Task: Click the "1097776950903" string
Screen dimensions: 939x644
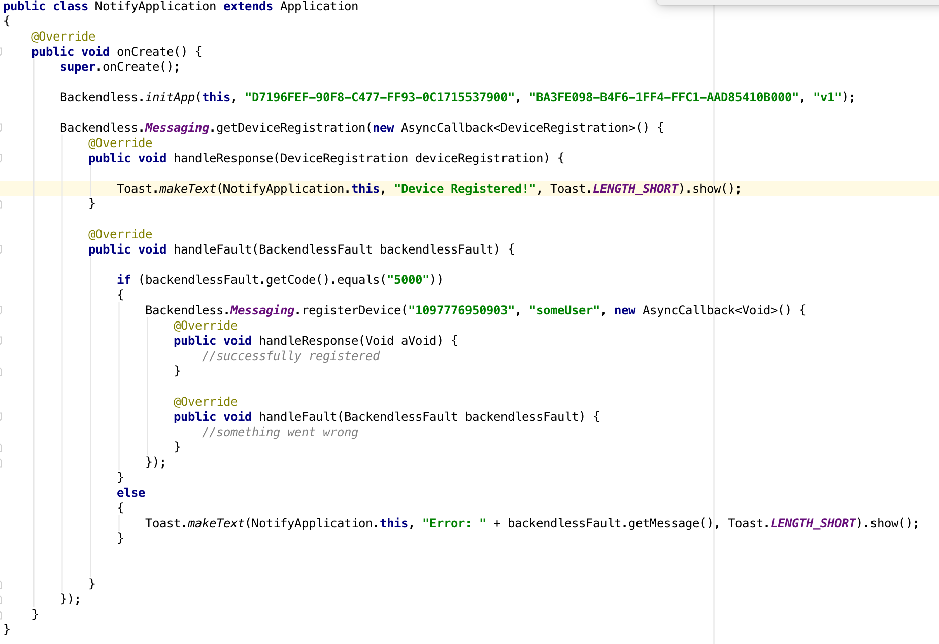Action: (461, 310)
